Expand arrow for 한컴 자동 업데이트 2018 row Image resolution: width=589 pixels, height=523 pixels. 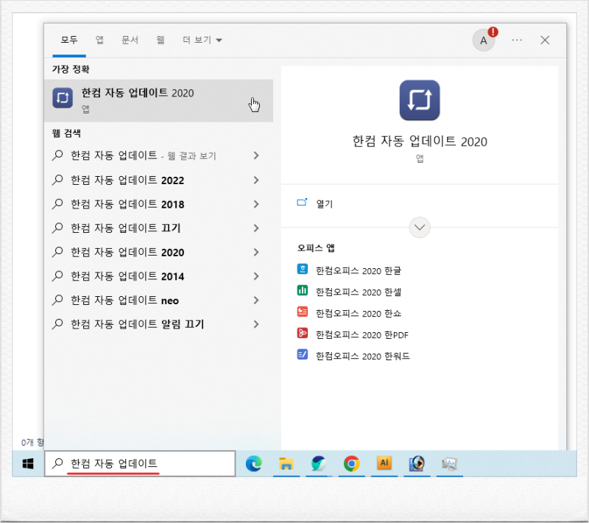[256, 204]
